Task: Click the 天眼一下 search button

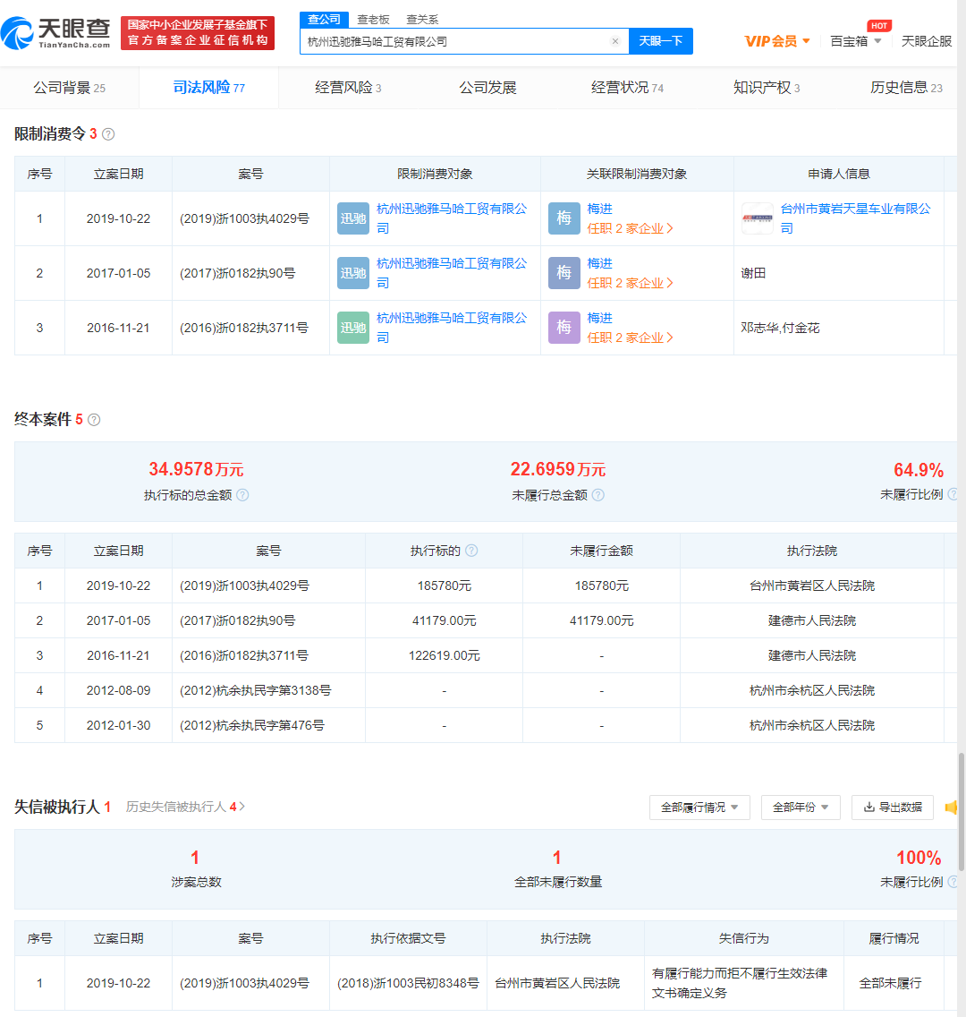Action: (661, 41)
